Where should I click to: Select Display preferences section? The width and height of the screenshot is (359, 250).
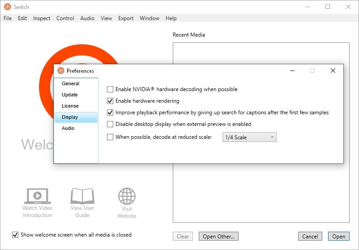click(x=76, y=117)
